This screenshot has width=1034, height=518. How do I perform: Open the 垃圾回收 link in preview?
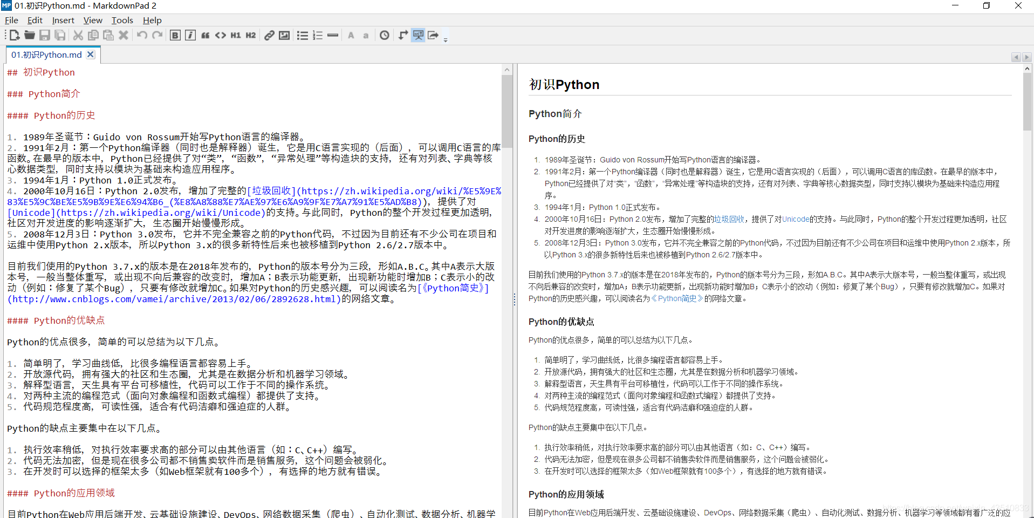pos(729,219)
